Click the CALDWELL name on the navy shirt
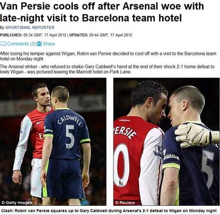The height and width of the screenshot is (215, 220). pos(69,120)
